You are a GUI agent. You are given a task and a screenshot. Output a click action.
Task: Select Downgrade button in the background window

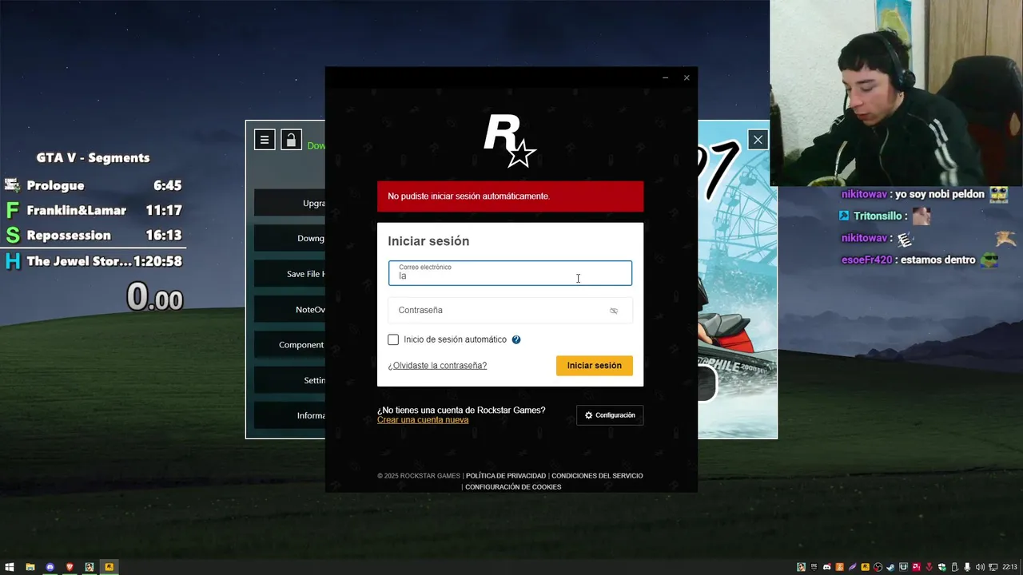(x=289, y=238)
